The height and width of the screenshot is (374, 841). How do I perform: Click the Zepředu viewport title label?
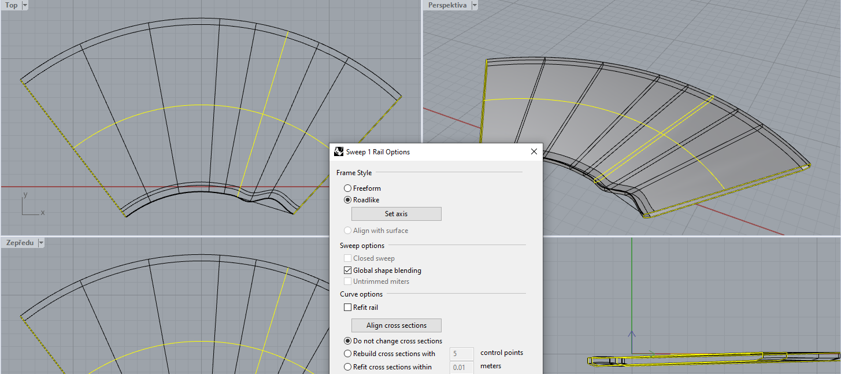click(20, 243)
